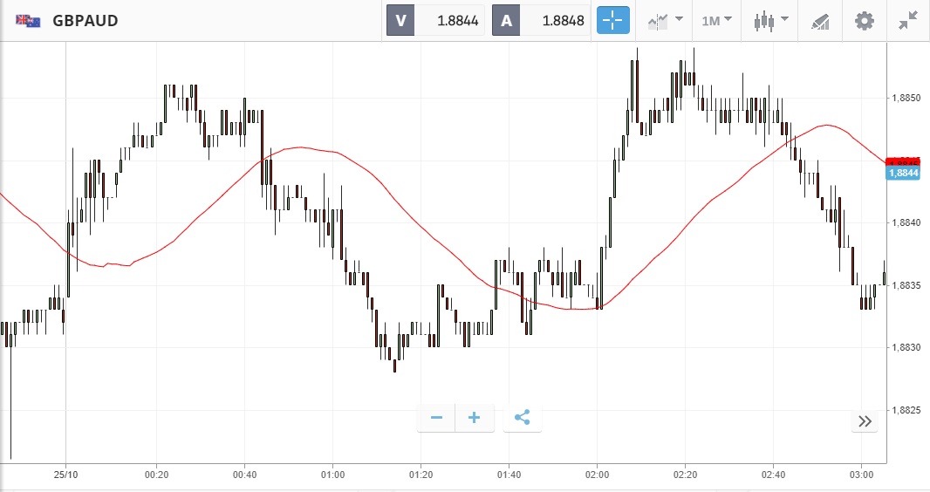Share the chart

click(x=522, y=418)
